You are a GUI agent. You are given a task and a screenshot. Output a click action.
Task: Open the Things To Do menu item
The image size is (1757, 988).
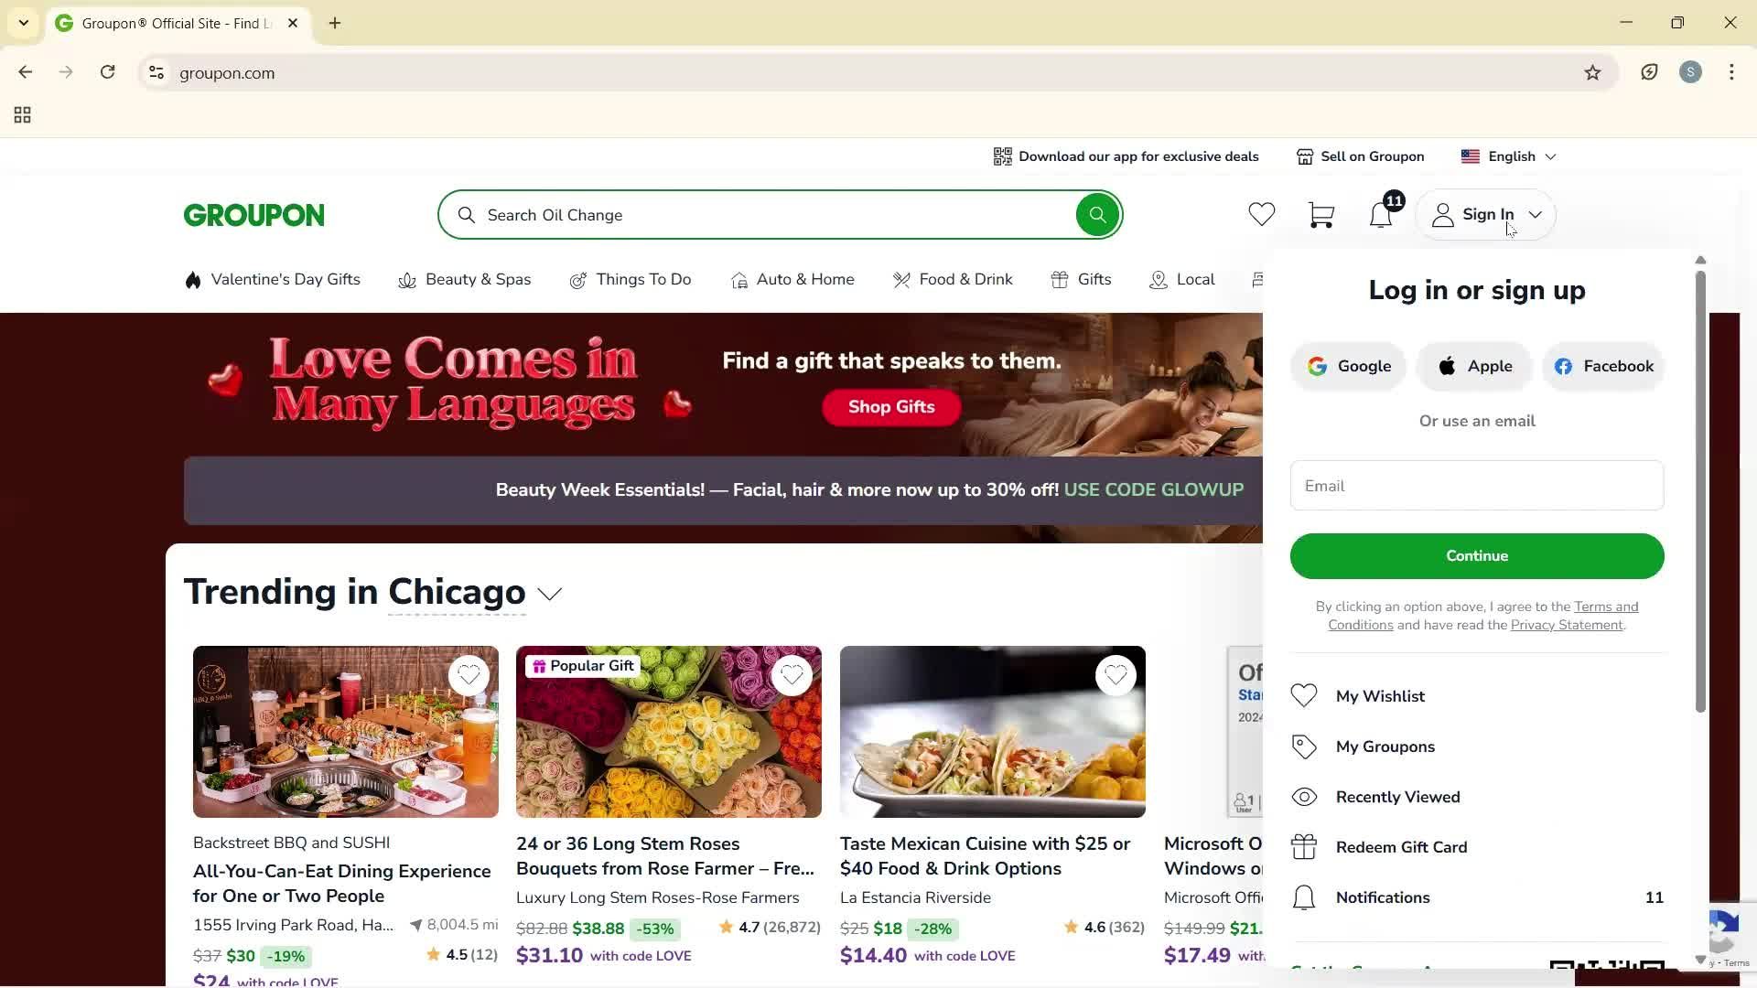click(643, 280)
